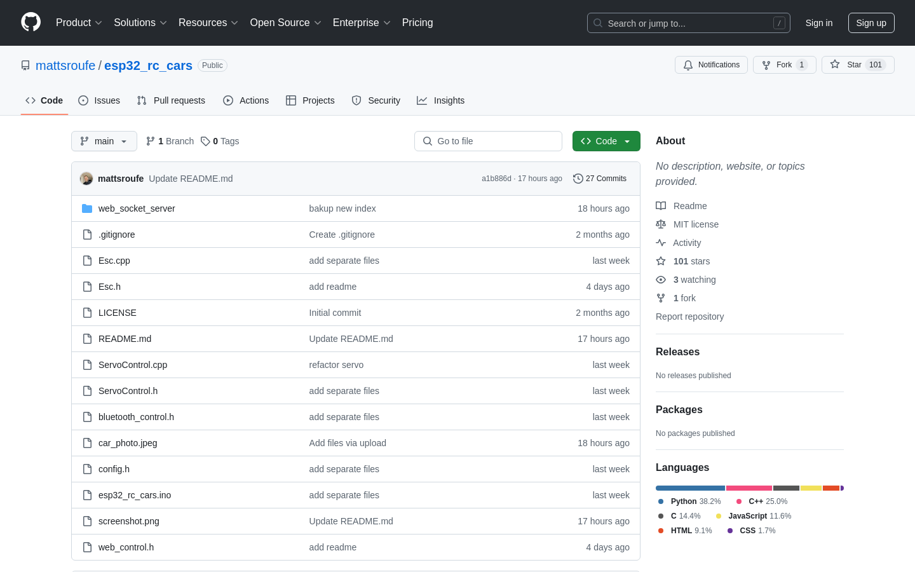Switch to the Actions tab
The image size is (915, 572).
pos(246,100)
